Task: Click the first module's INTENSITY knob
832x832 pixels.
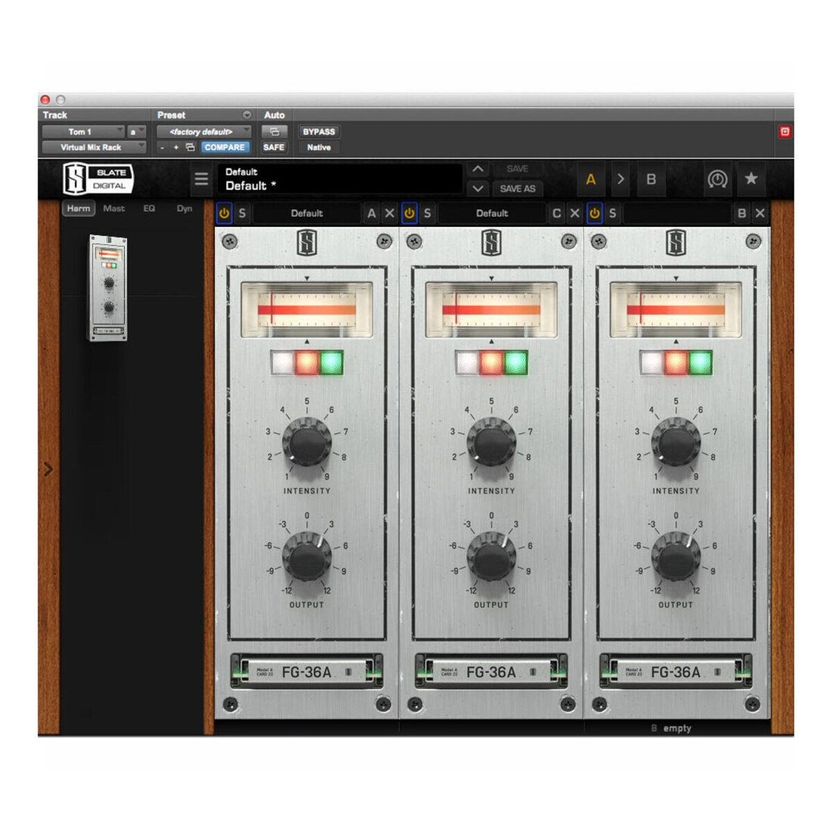Action: 307,442
